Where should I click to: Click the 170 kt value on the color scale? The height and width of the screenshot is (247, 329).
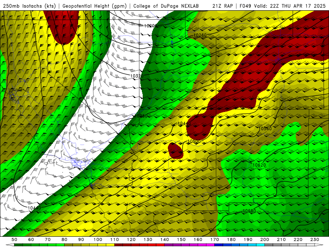[215, 240]
